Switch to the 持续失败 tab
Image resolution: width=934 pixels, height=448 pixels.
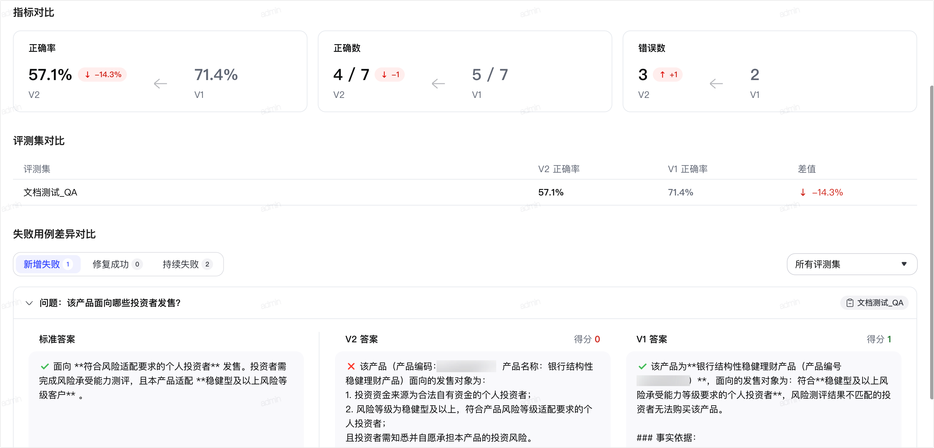point(187,264)
